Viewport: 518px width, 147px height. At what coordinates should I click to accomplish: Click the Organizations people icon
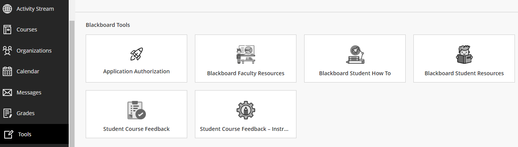(7, 50)
